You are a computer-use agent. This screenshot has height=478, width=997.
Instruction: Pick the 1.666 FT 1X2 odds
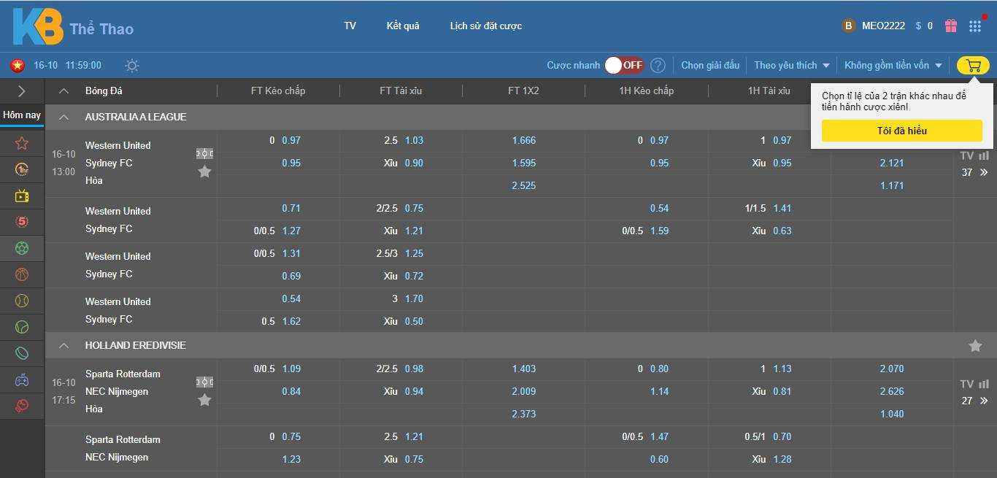[524, 141]
